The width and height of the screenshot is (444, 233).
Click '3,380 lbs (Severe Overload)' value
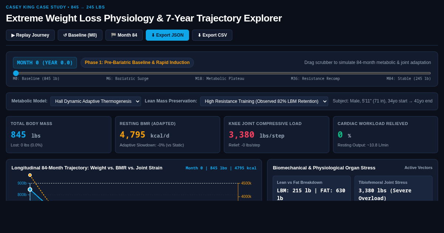(x=385, y=194)
